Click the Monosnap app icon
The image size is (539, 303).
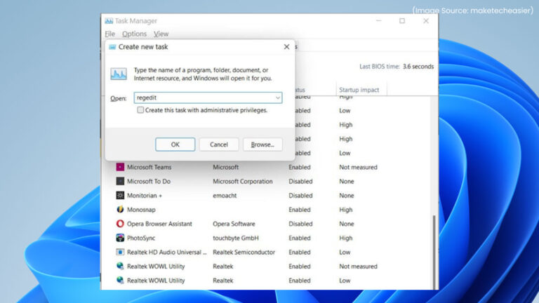click(x=120, y=209)
